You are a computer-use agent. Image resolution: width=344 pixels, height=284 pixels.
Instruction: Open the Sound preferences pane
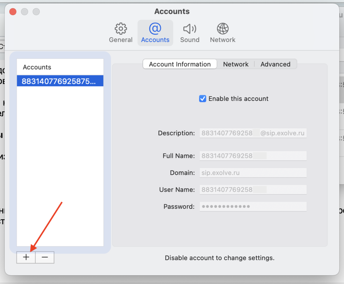190,33
